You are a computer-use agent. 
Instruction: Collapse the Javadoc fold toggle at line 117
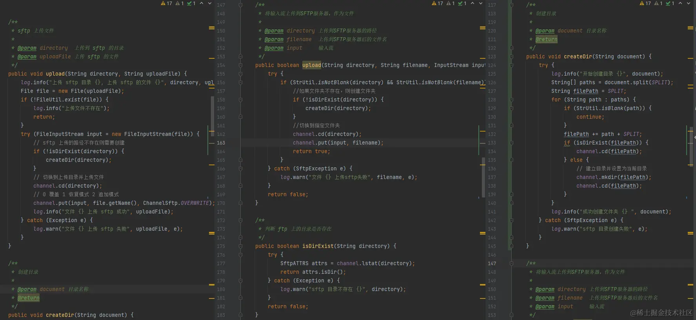(x=511, y=5)
